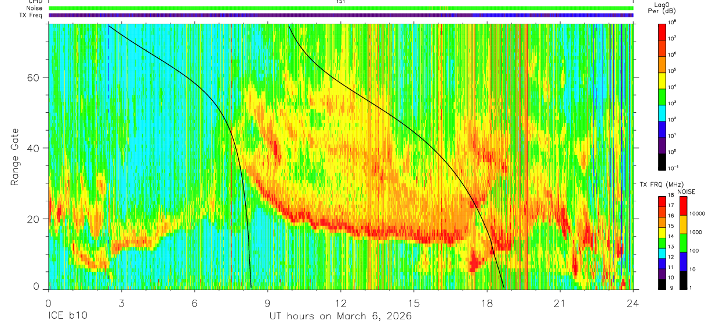Click the green segment of NOISE colorbar
712x328 pixels.
click(683, 242)
